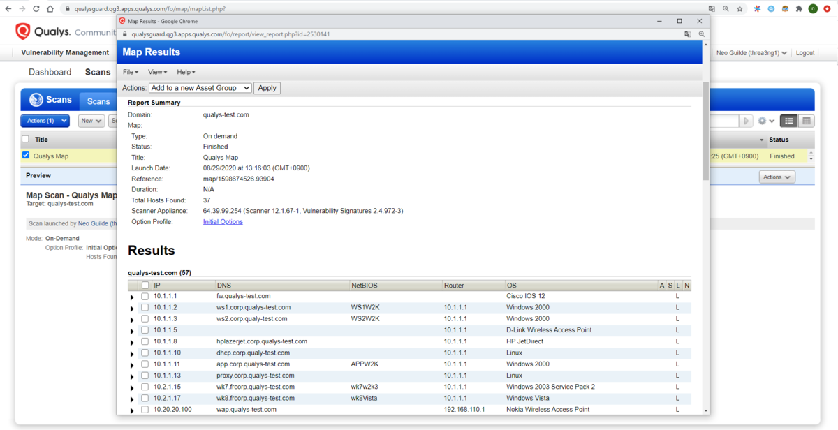Open Chrome home page button
This screenshot has height=430, width=838.
pyautogui.click(x=50, y=9)
